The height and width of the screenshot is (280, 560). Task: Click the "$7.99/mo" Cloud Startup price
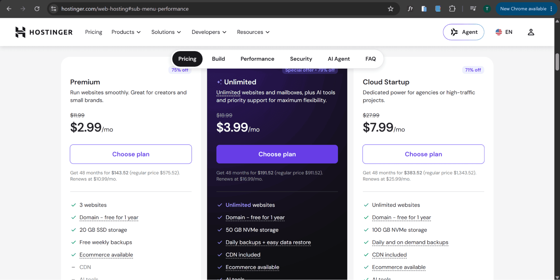(x=384, y=128)
